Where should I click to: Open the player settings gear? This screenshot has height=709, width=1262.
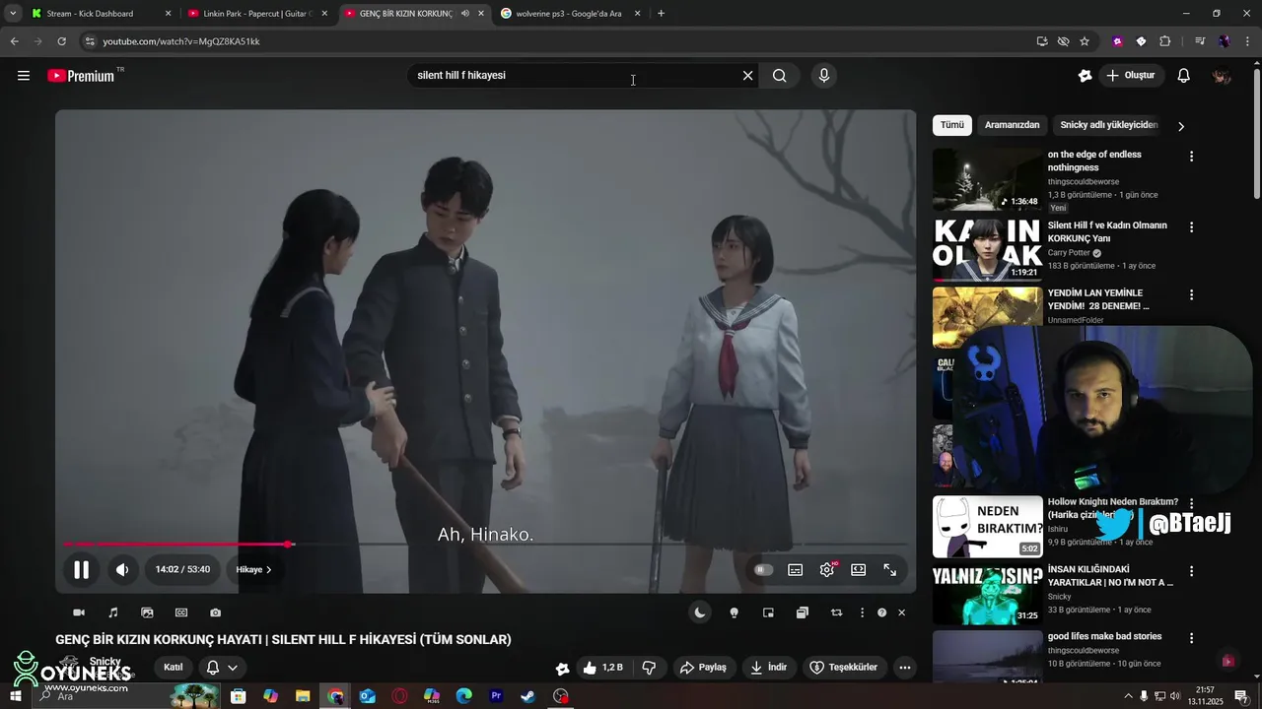click(827, 569)
